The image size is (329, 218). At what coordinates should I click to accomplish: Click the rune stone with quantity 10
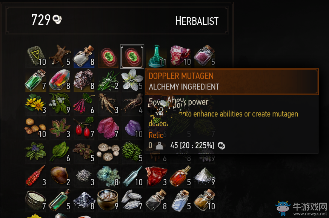pyautogui.click(x=36, y=56)
